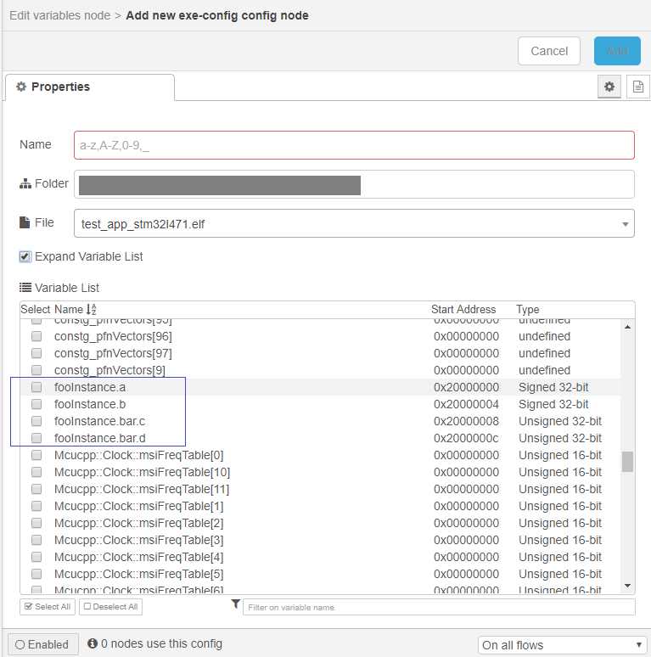Tick constg_pfnVectors[96] checkbox
This screenshot has height=657, width=651.
[36, 336]
